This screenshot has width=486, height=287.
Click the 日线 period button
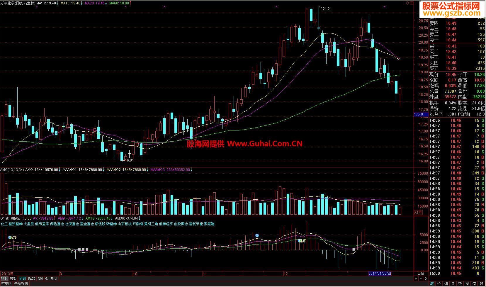coord(421,274)
